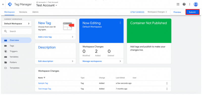Click the user account avatar

click(x=196, y=4)
